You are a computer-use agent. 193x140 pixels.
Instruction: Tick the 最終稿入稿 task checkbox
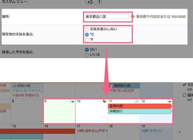click(x=111, y=86)
